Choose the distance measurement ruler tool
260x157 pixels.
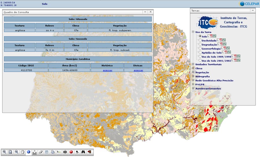[x=35, y=152]
